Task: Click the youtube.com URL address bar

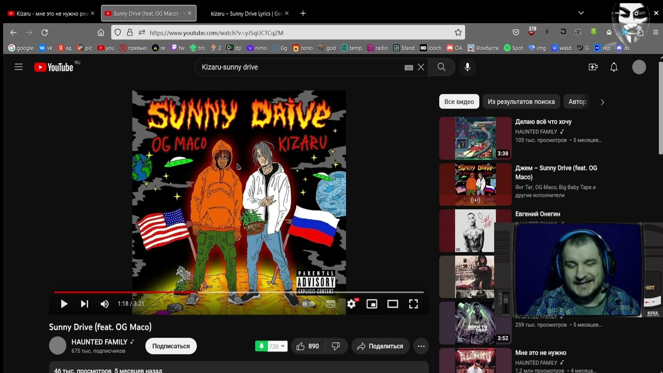Action: click(288, 33)
